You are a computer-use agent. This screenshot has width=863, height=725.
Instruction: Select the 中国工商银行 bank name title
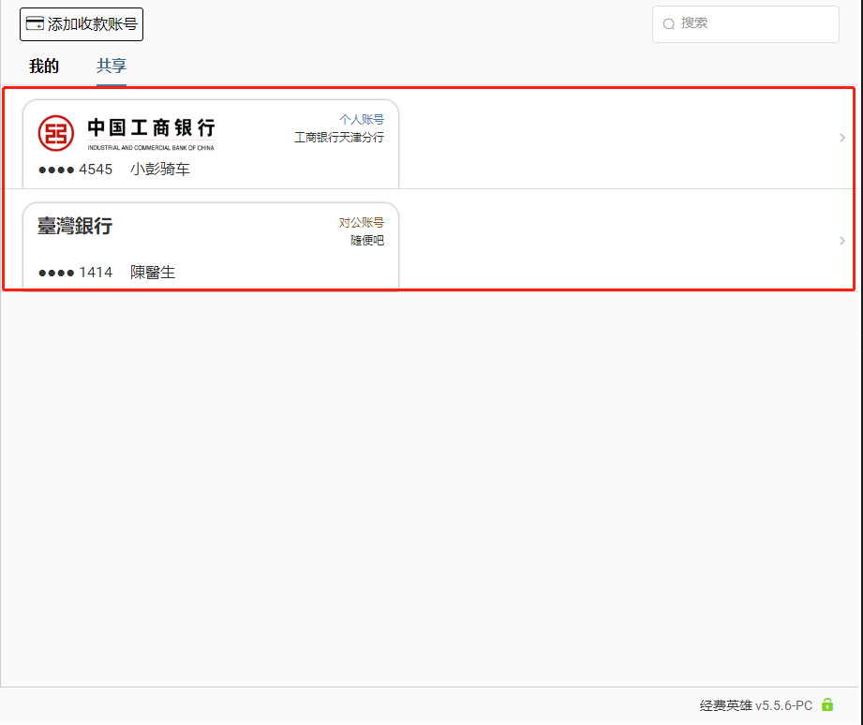point(151,128)
